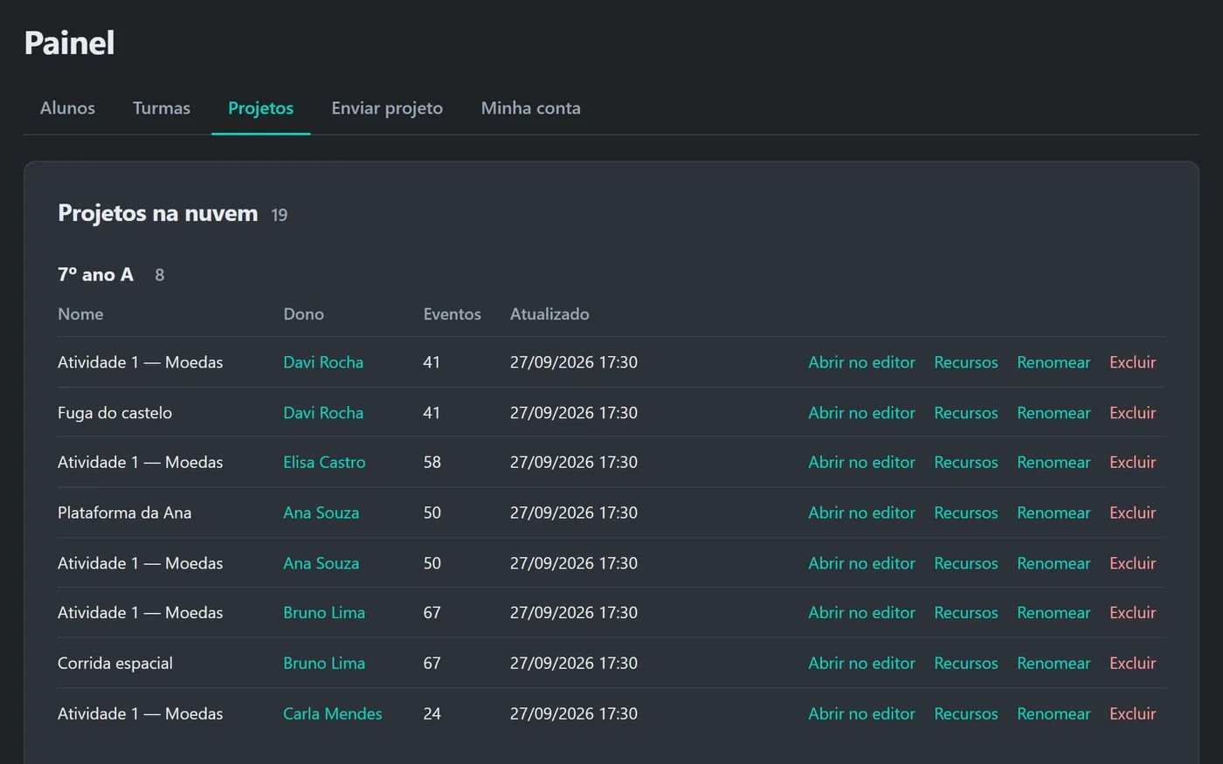Click the 7º ano A group heading
The image size is (1223, 764).
coord(95,275)
